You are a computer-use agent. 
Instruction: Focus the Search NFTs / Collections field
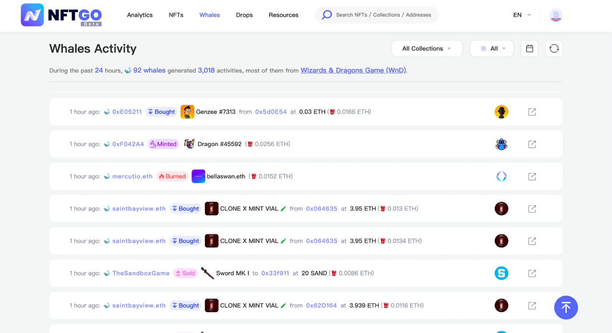[x=377, y=15]
